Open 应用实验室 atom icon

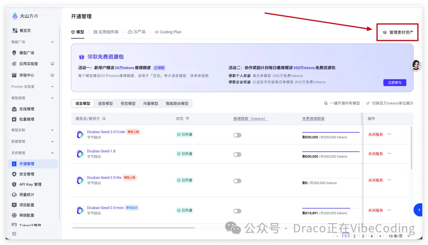(x=14, y=64)
